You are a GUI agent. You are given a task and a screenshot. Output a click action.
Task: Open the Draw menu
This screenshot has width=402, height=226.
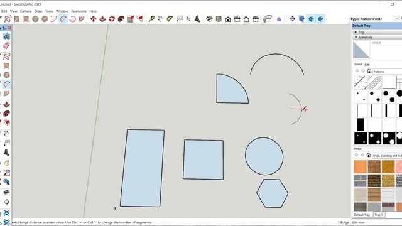(x=38, y=11)
